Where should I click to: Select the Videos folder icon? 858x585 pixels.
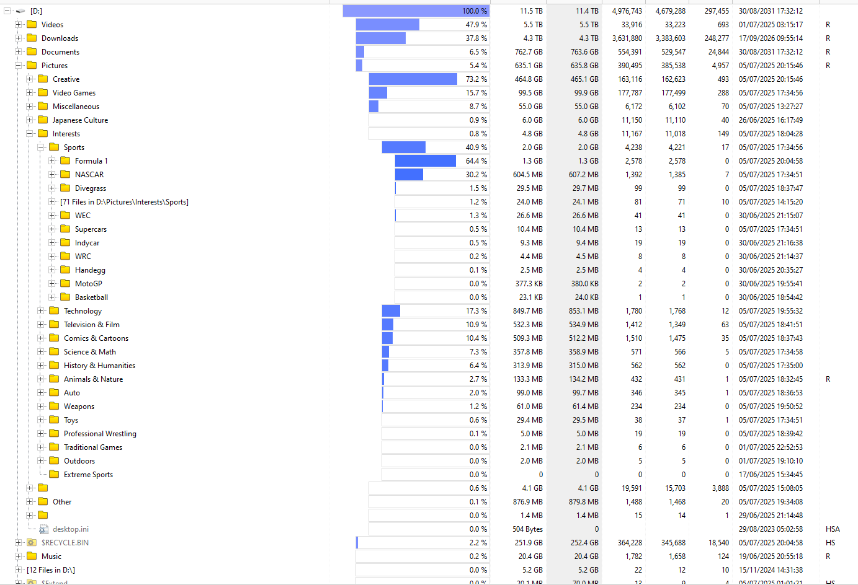click(x=32, y=25)
